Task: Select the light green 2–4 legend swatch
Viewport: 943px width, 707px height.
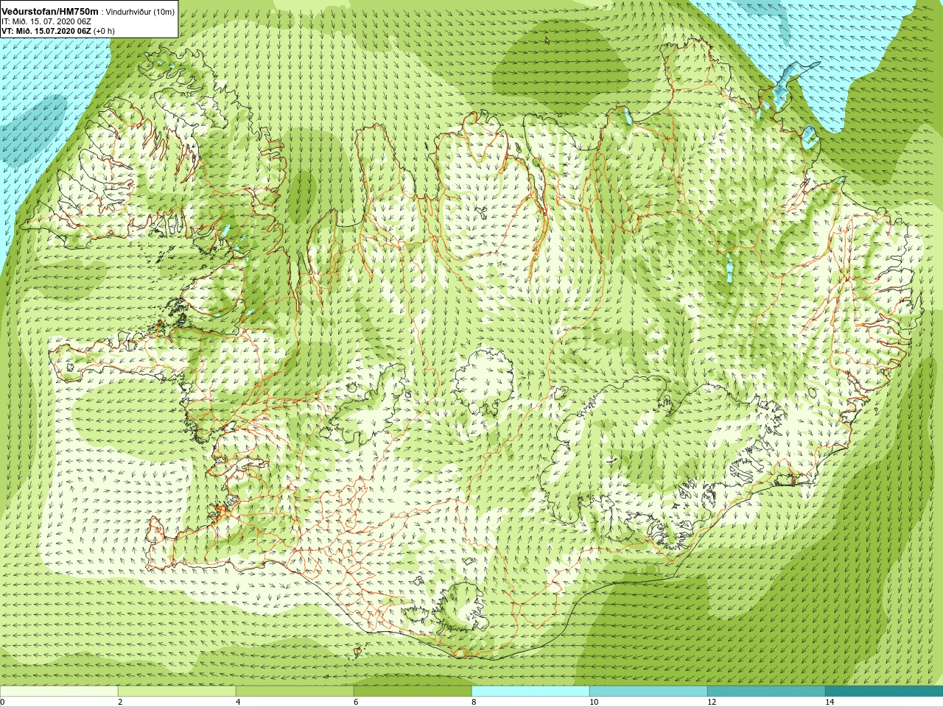Action: click(177, 692)
